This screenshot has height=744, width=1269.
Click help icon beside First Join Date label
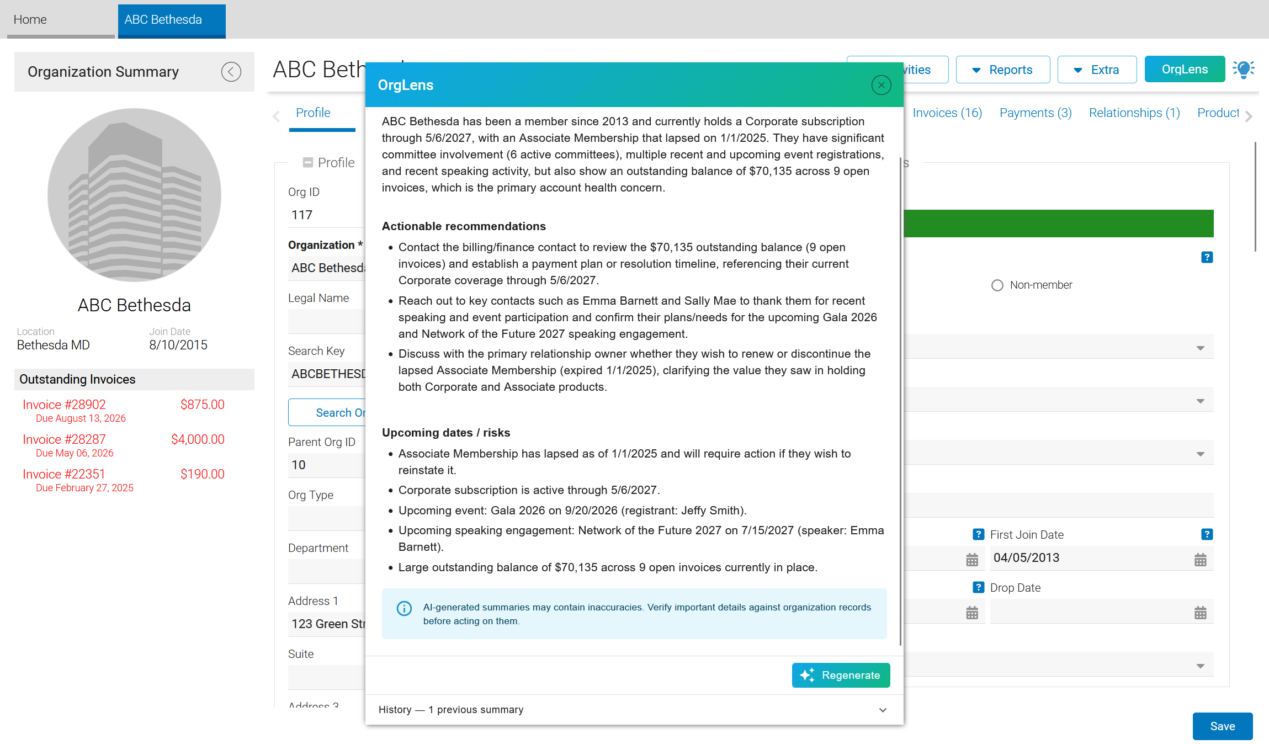click(x=1207, y=534)
